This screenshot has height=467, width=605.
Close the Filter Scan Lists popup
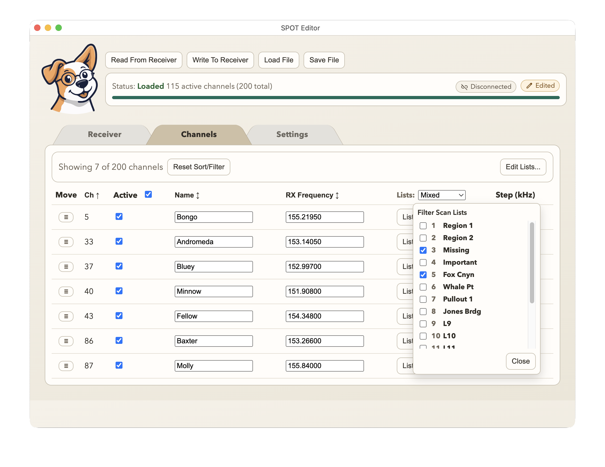click(x=520, y=361)
